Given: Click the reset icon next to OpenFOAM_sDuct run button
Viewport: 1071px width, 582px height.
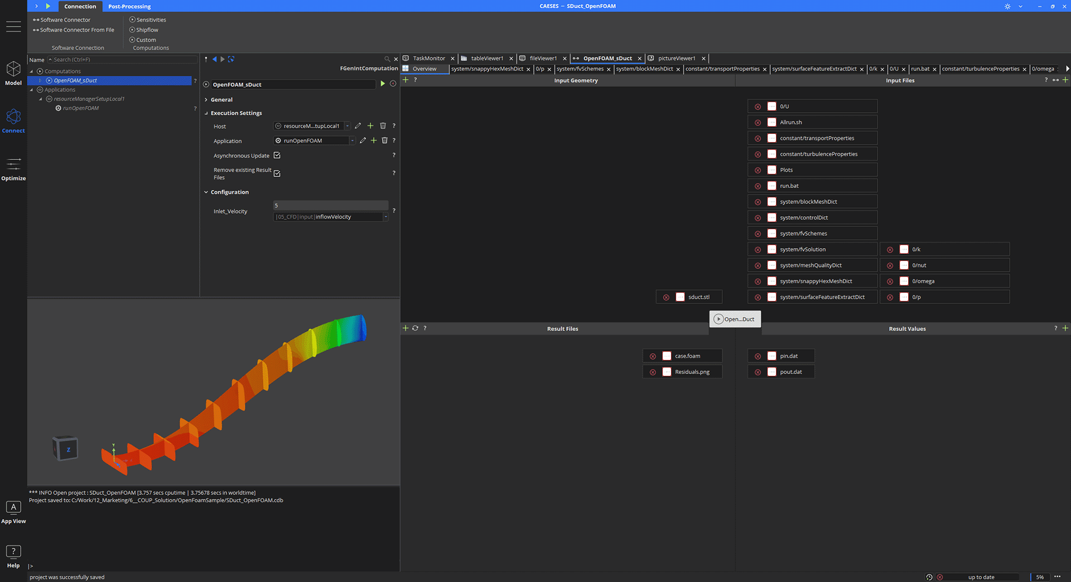Looking at the screenshot, I should (x=393, y=84).
